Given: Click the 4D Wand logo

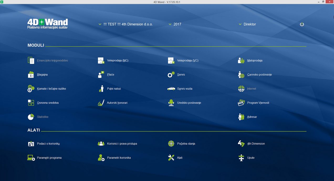Looking at the screenshot, I should (48, 24).
